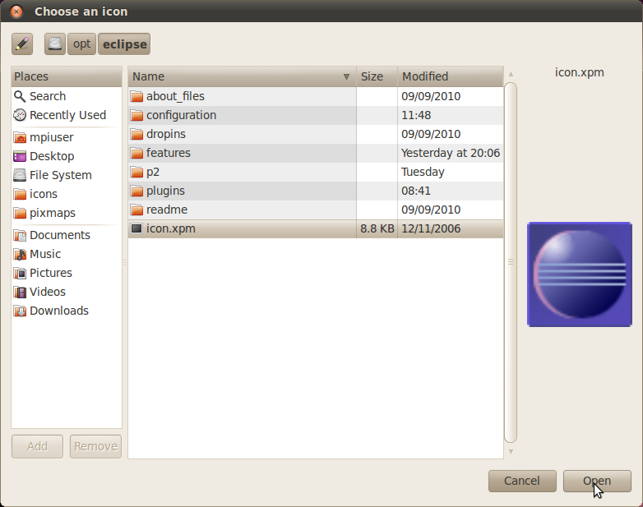
Task: Click the '11:48' modified time
Action: point(416,115)
